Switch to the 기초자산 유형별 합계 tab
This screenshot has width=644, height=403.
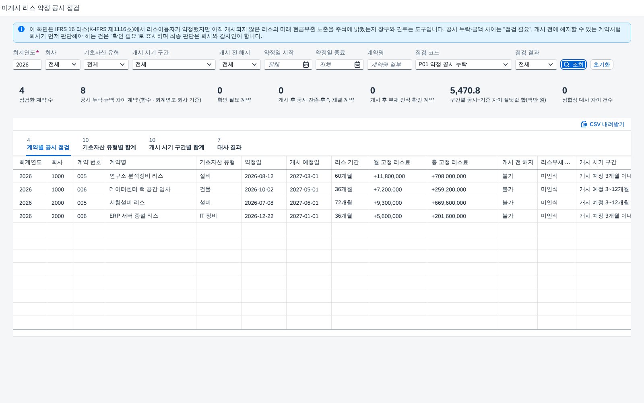(x=109, y=144)
